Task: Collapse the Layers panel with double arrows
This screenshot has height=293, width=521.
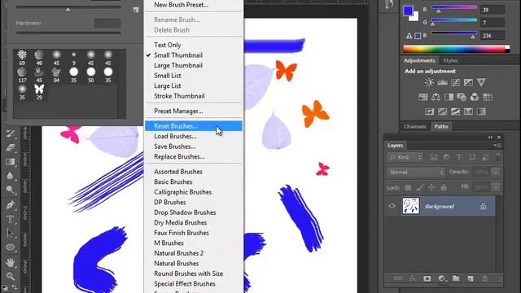Action: [490, 138]
